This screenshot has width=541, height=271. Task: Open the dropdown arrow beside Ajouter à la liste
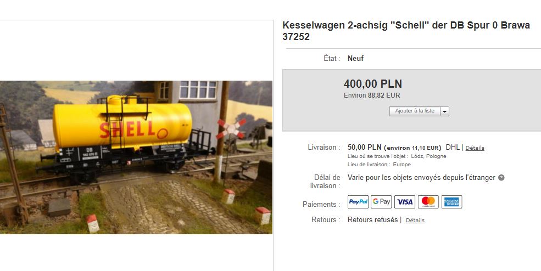[x=445, y=111]
